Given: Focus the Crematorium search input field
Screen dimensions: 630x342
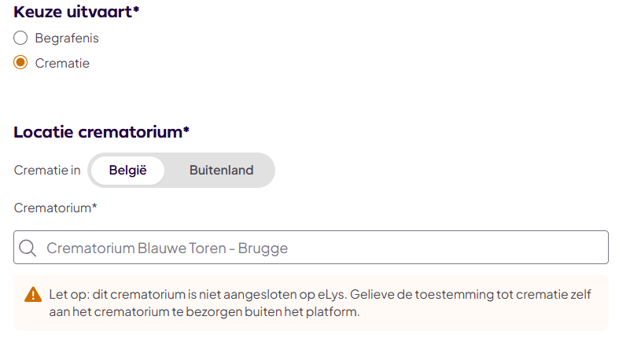Looking at the screenshot, I should (x=393, y=248).
